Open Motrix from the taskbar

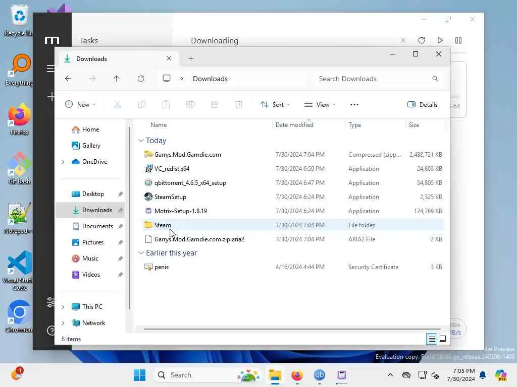tap(342, 375)
